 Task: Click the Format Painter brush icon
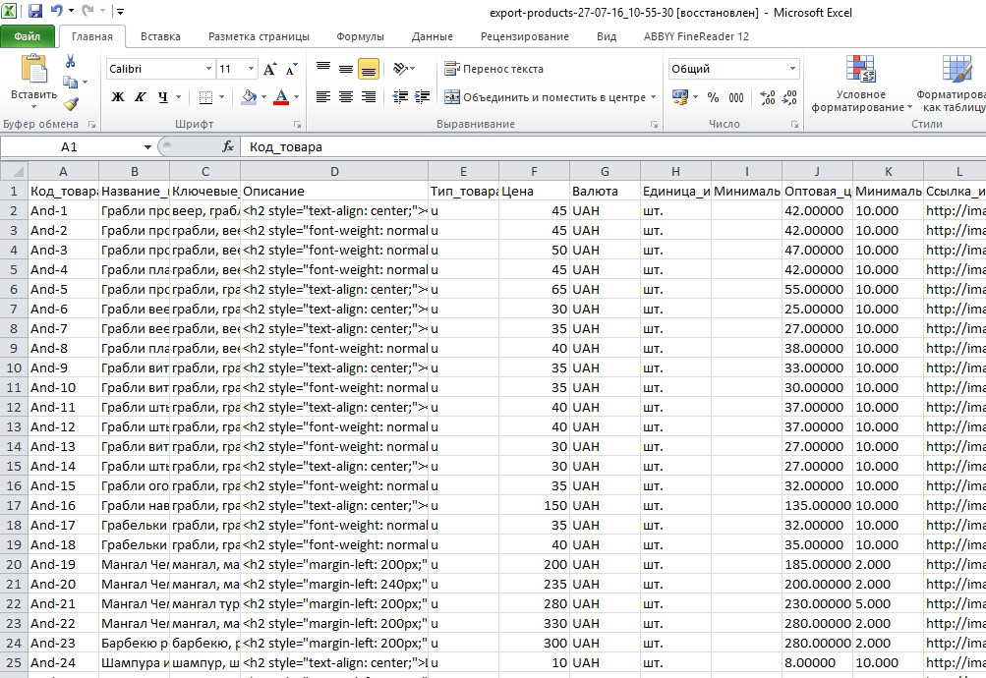71,104
